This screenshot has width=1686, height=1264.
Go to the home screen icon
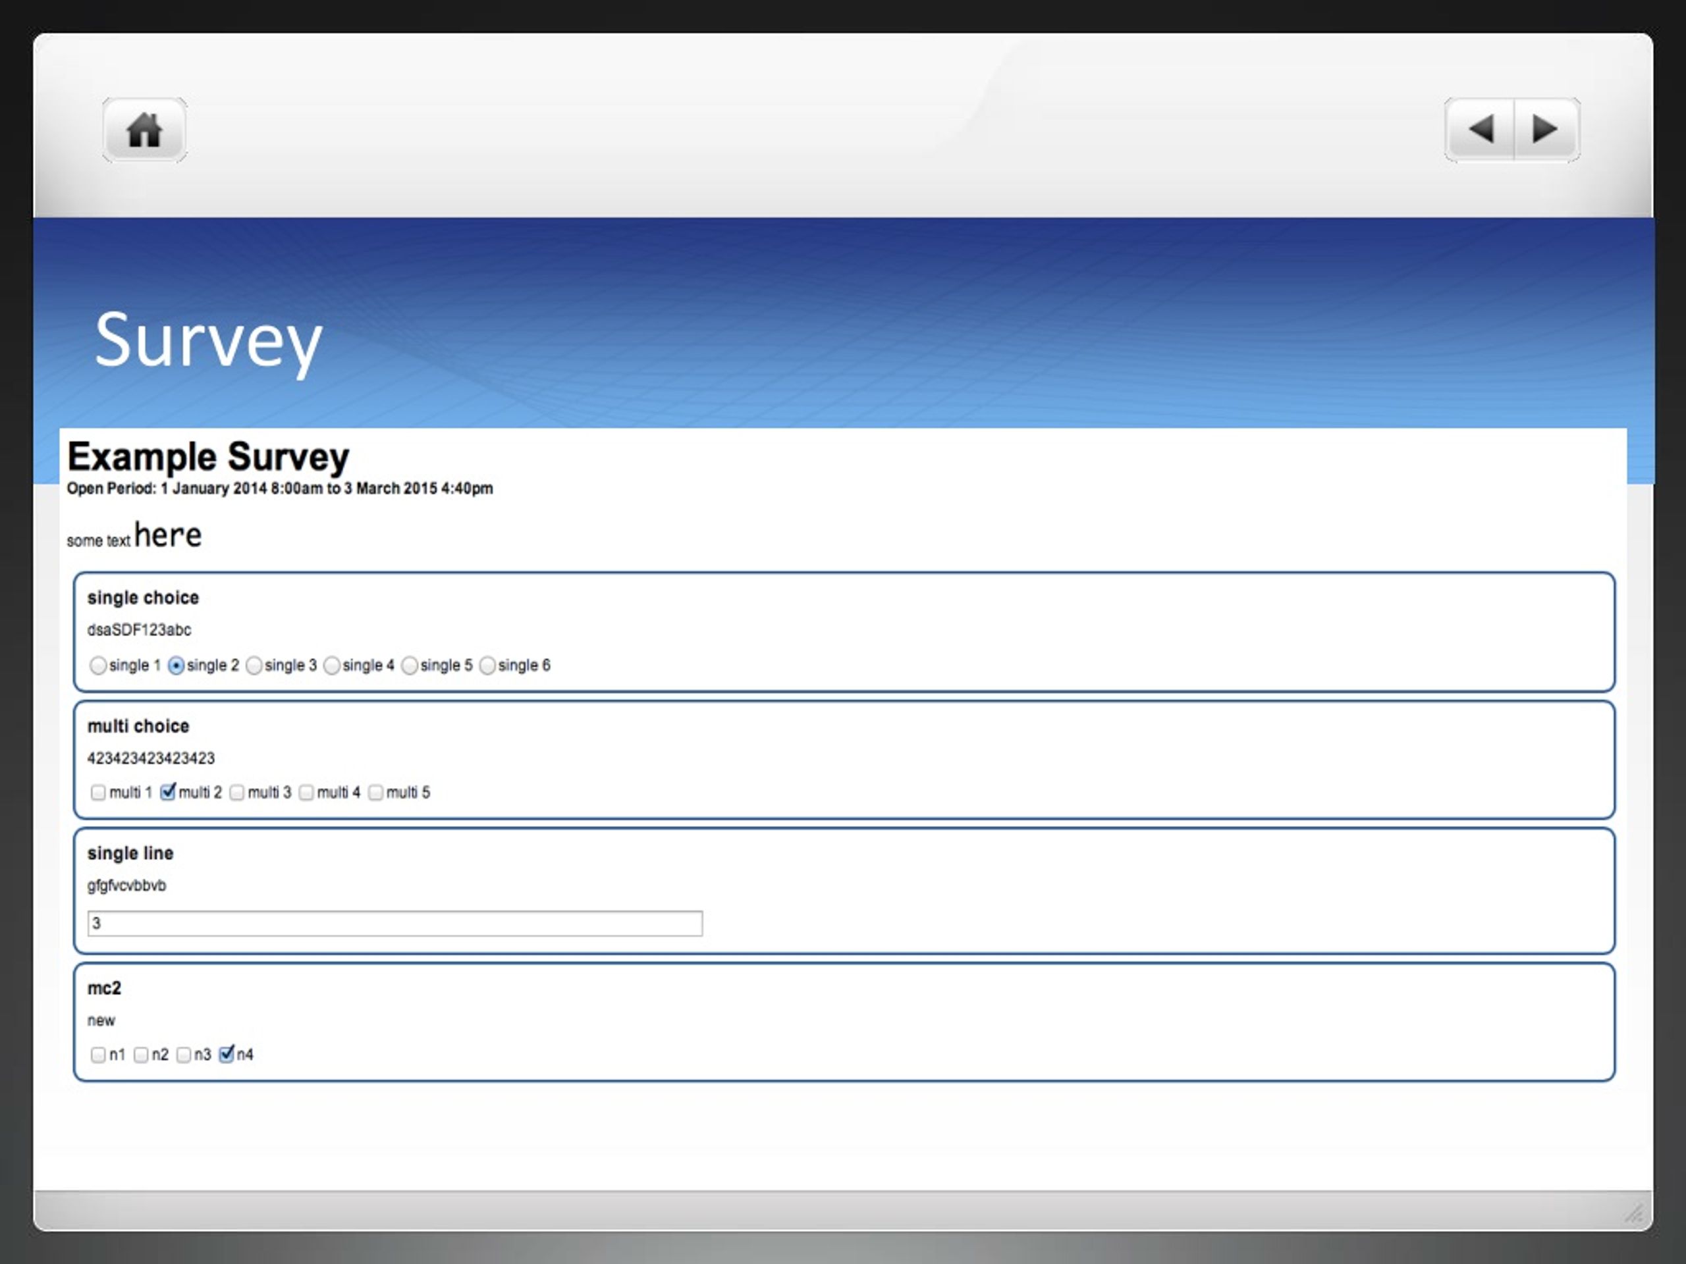coord(144,130)
